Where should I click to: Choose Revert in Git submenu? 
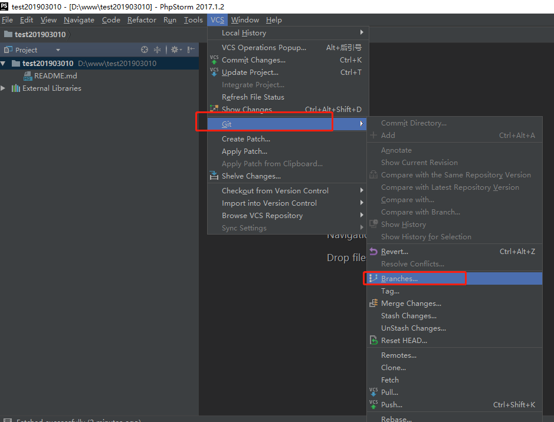click(455, 252)
